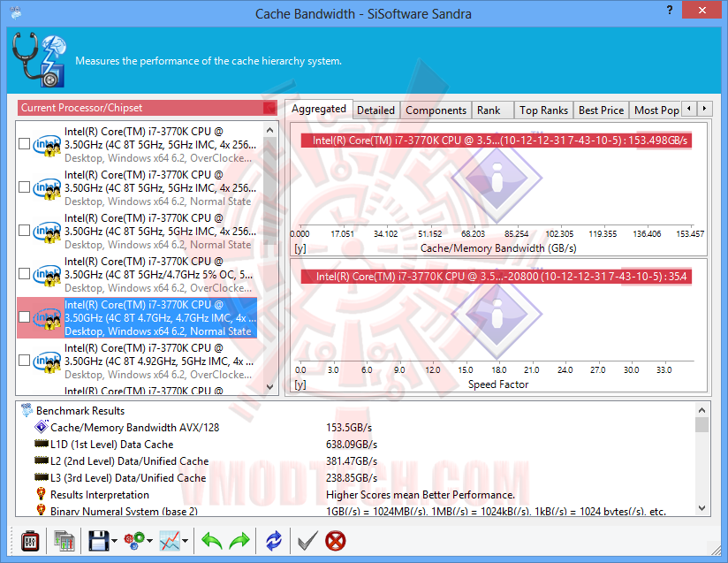Switch to the Best Price tab

click(x=601, y=110)
